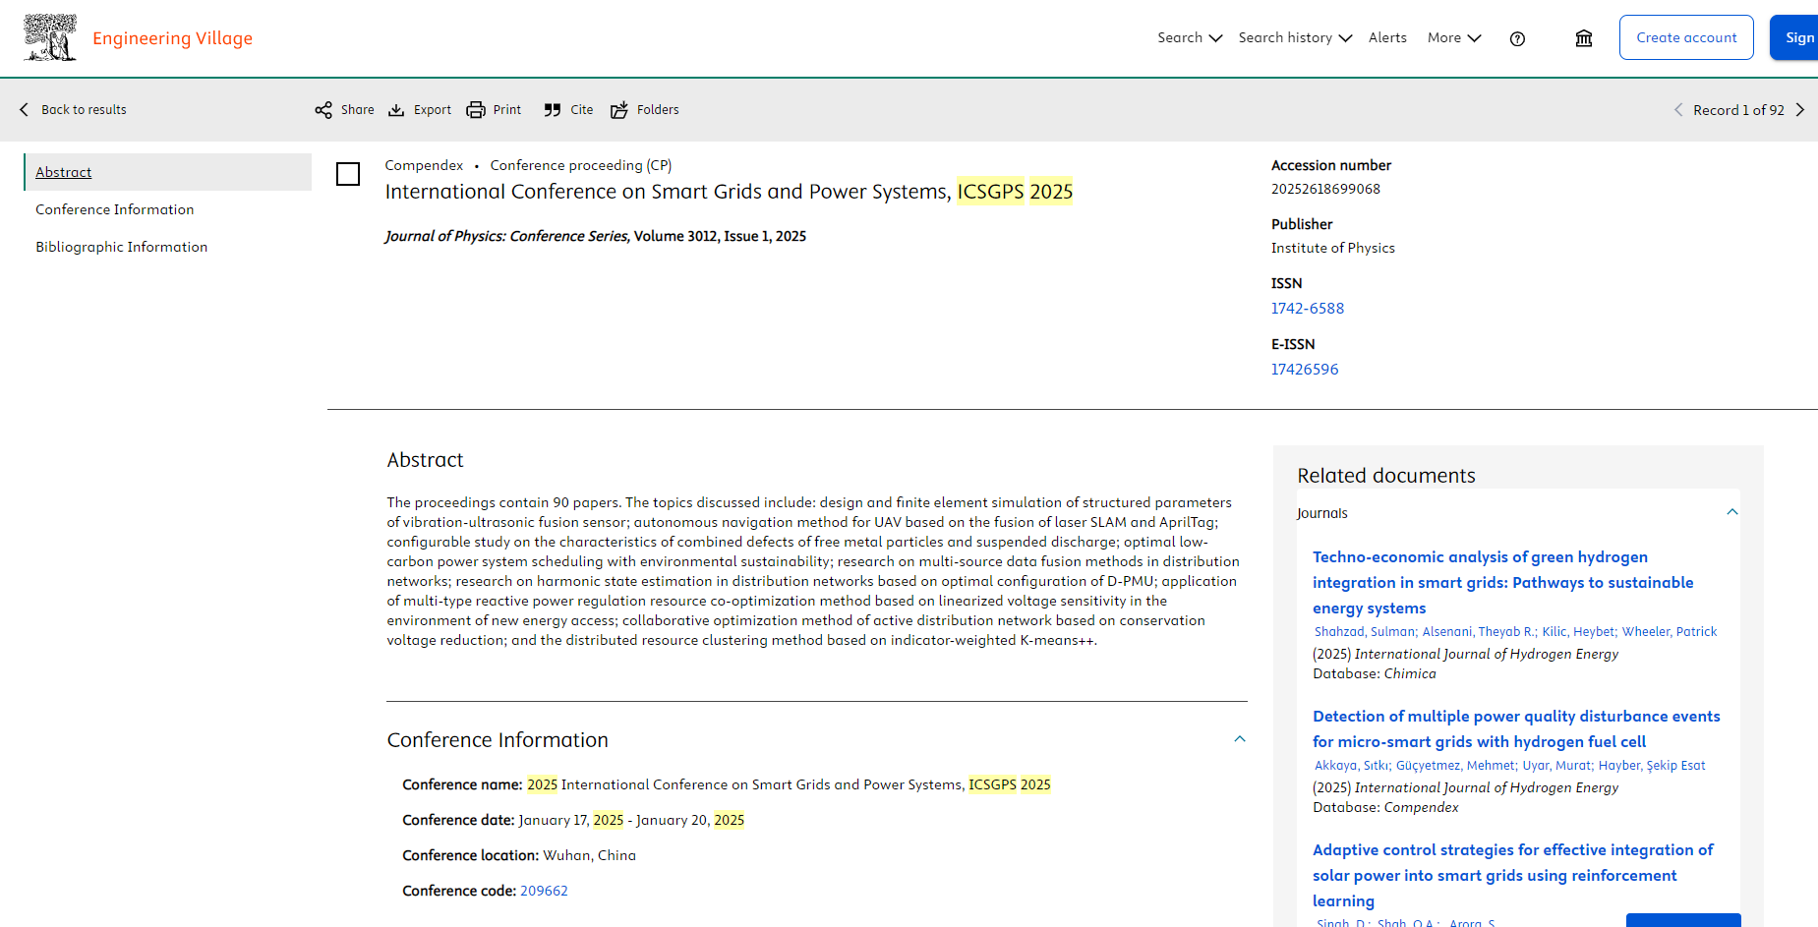Image resolution: width=1818 pixels, height=927 pixels.
Task: Open the Folders icon
Action: pyautogui.click(x=619, y=110)
